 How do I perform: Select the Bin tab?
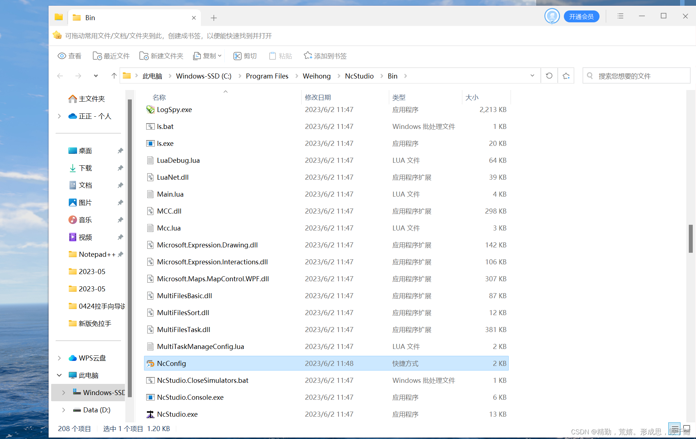click(134, 18)
